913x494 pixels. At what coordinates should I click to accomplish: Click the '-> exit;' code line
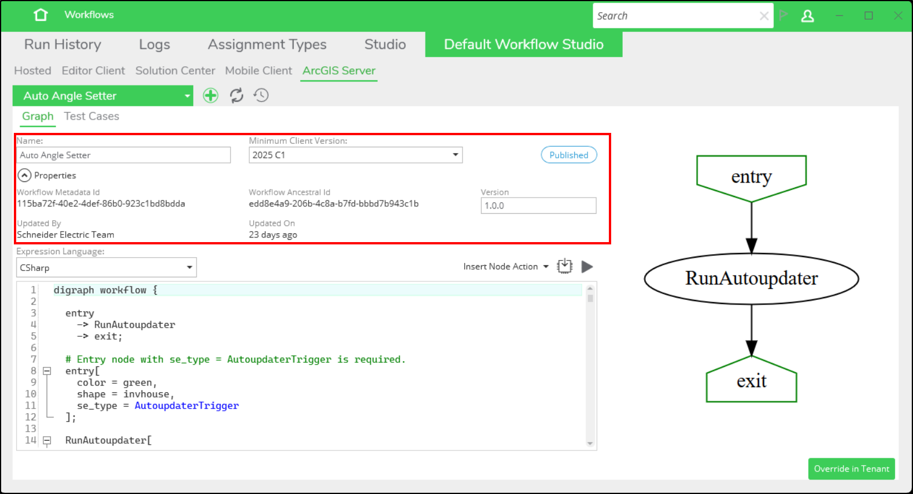pyautogui.click(x=99, y=336)
